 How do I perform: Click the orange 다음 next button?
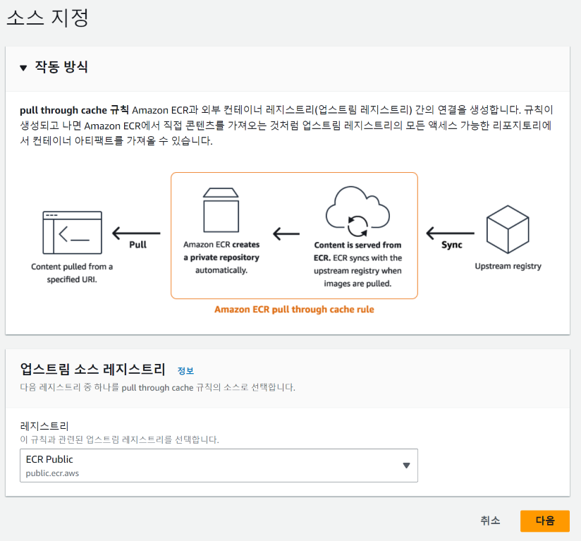[544, 521]
